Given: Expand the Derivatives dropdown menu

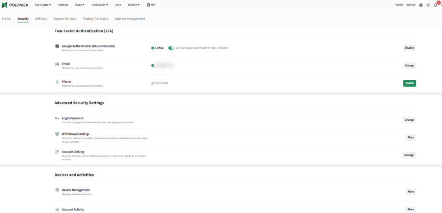Looking at the screenshot, I should coord(100,5).
